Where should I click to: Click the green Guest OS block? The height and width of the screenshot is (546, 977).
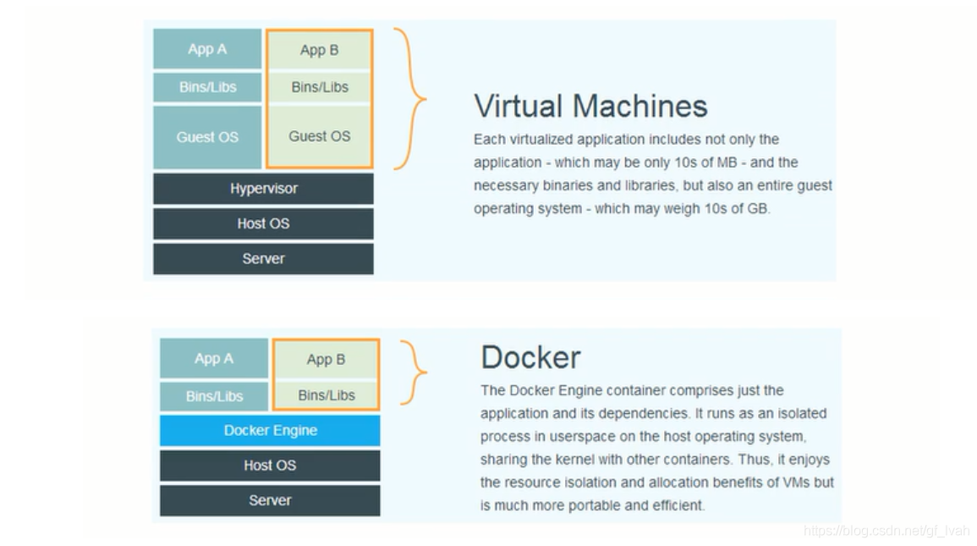coord(320,136)
